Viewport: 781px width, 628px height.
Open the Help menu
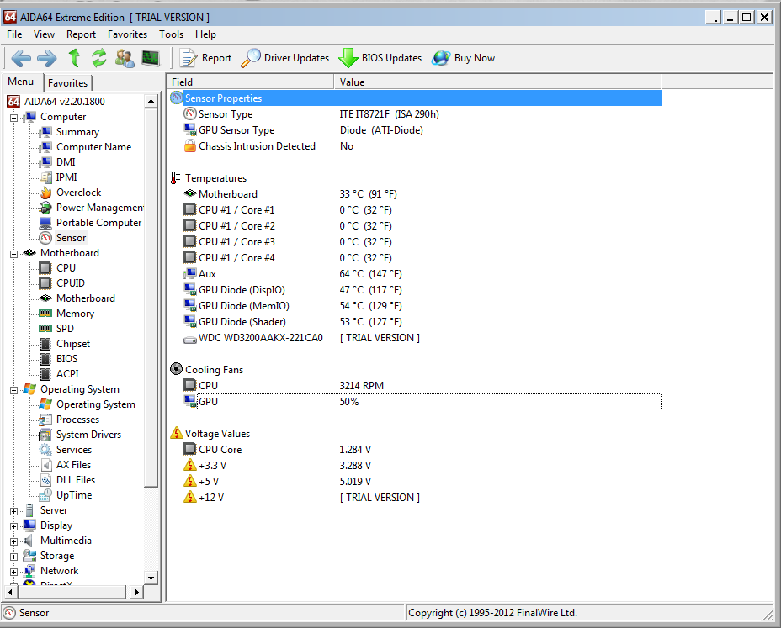coord(205,34)
